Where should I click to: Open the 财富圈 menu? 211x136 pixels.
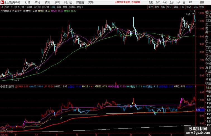coord(80,2)
